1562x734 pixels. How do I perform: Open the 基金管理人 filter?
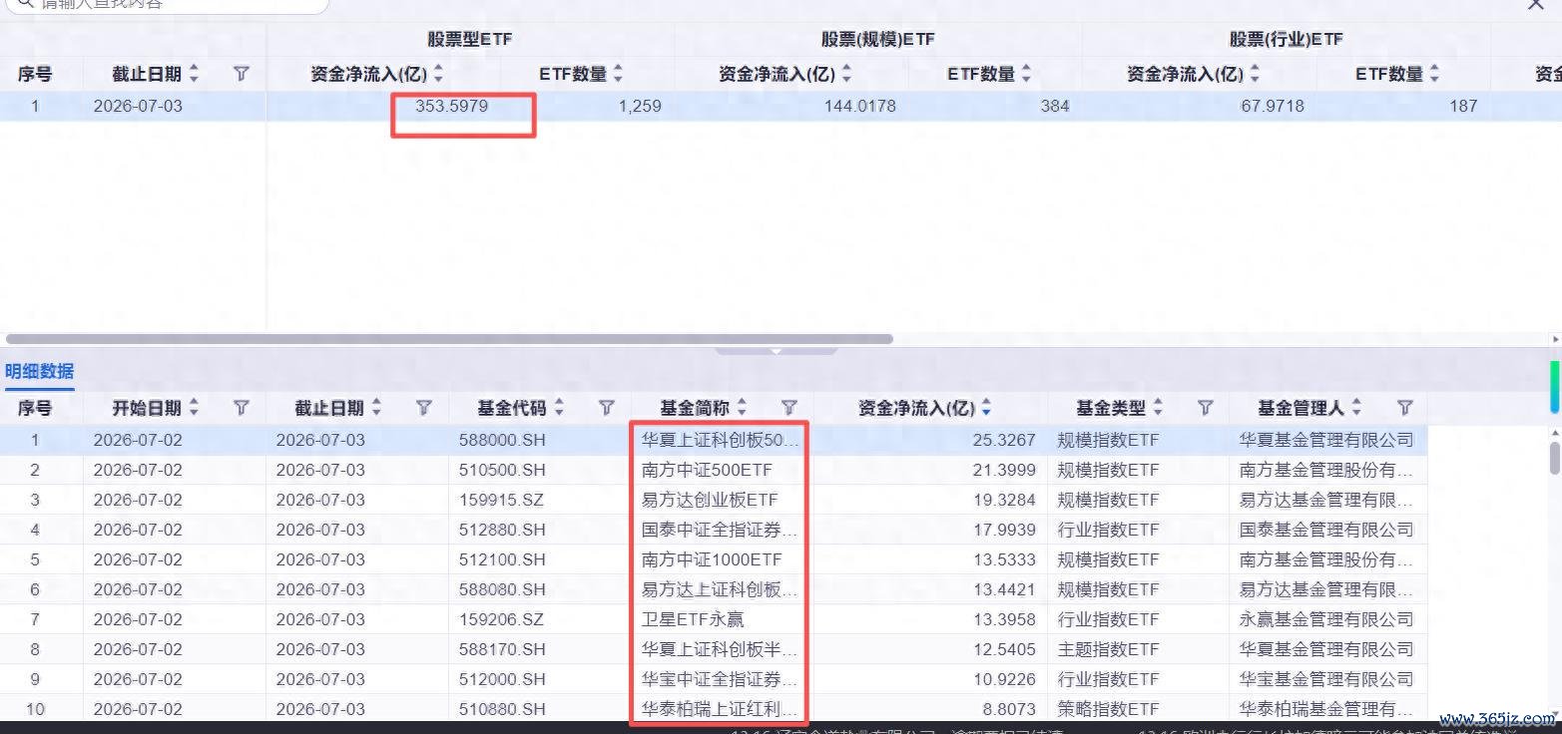pos(1404,408)
